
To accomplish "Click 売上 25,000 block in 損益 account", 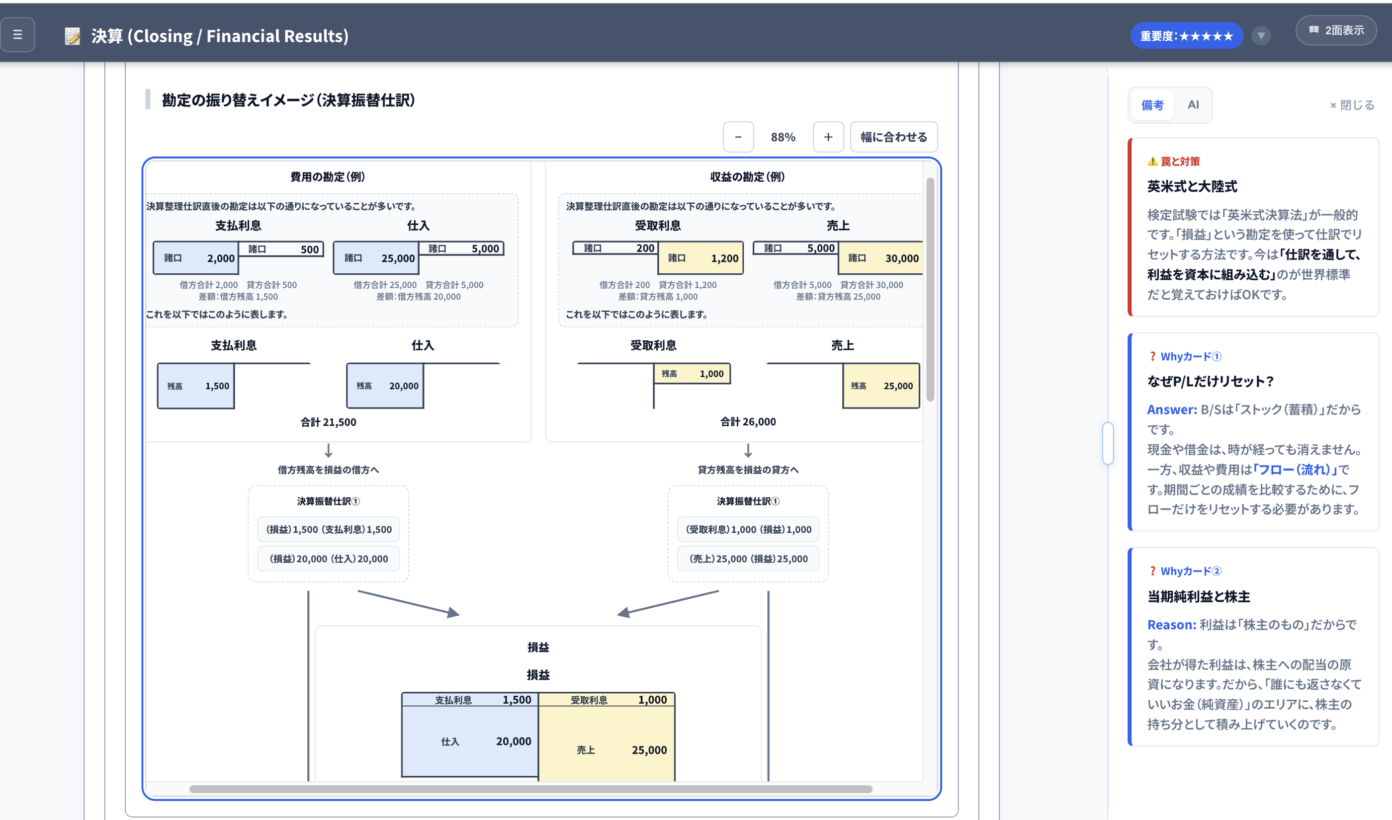I will pyautogui.click(x=606, y=744).
